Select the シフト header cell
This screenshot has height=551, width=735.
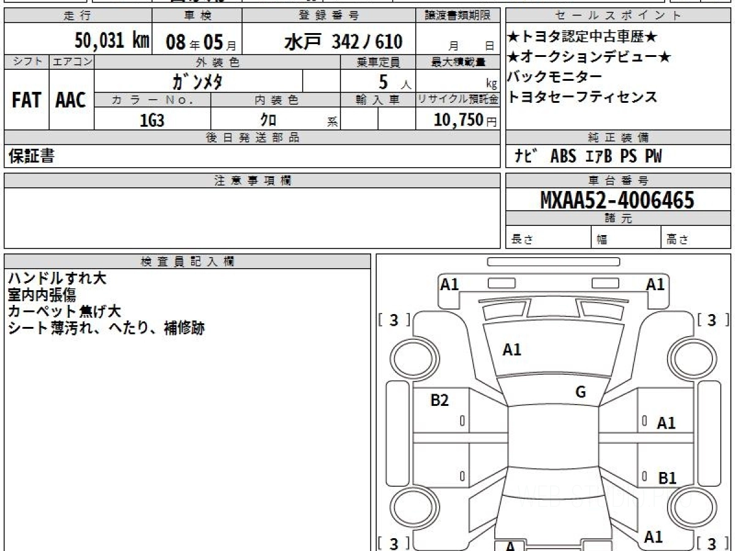26,62
